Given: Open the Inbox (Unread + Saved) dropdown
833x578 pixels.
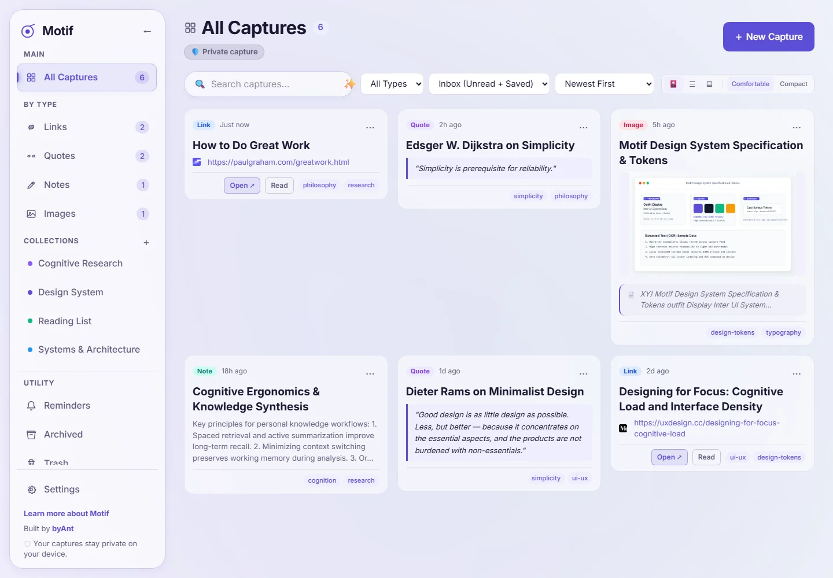Looking at the screenshot, I should tap(489, 84).
